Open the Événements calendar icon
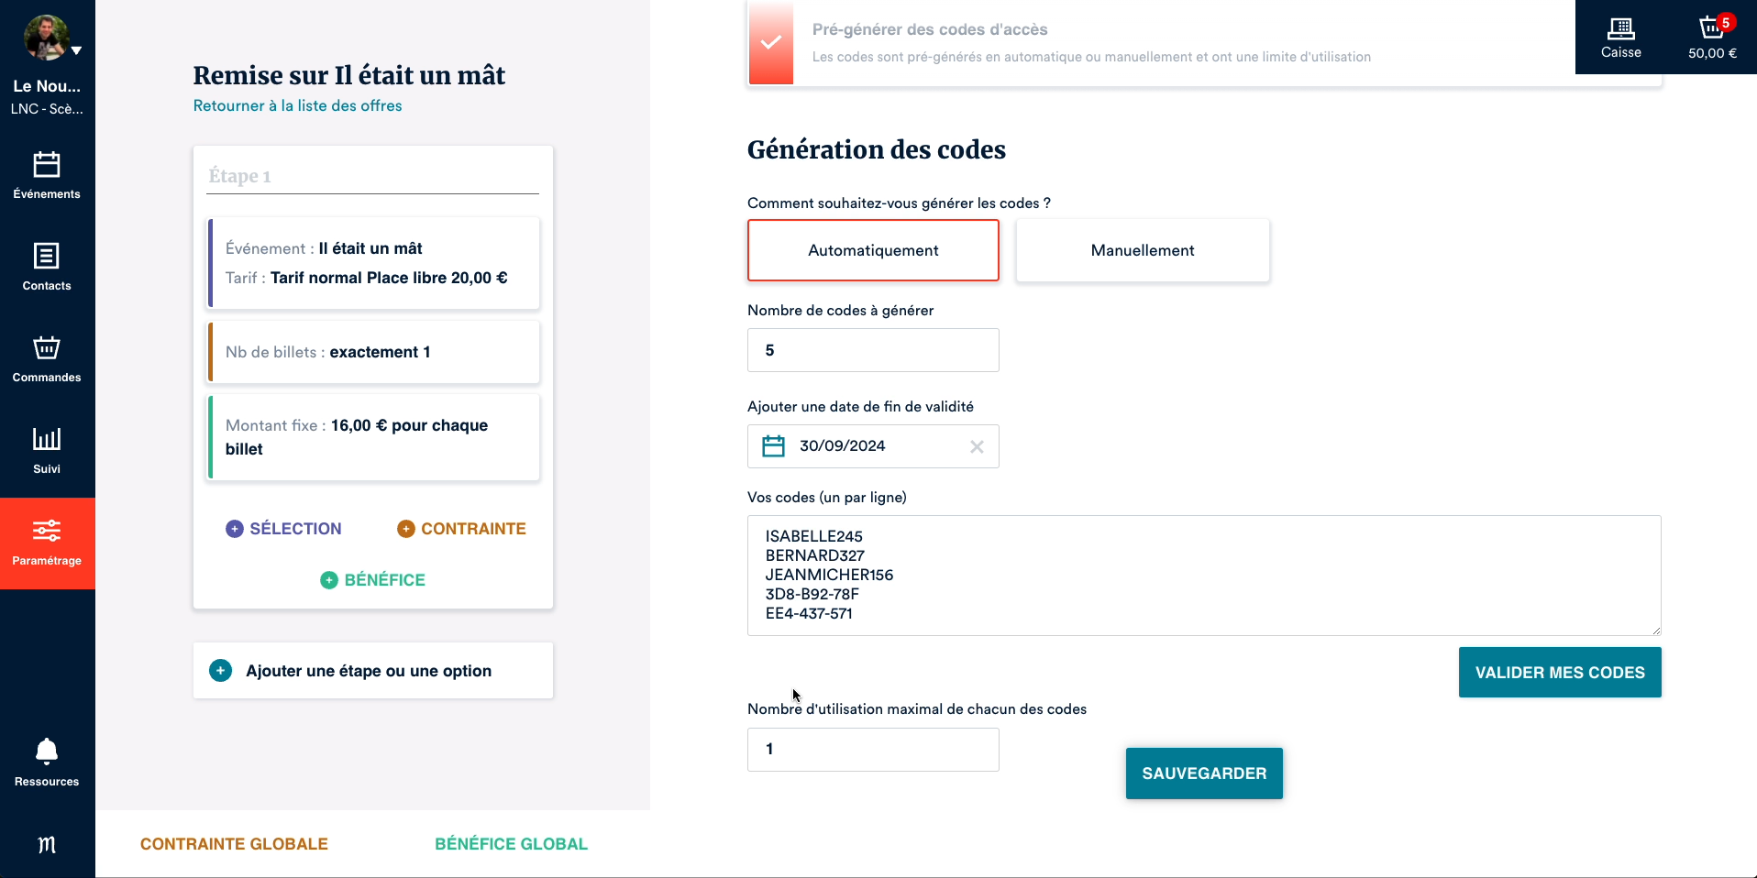Viewport: 1757px width, 878px height. coord(47,166)
